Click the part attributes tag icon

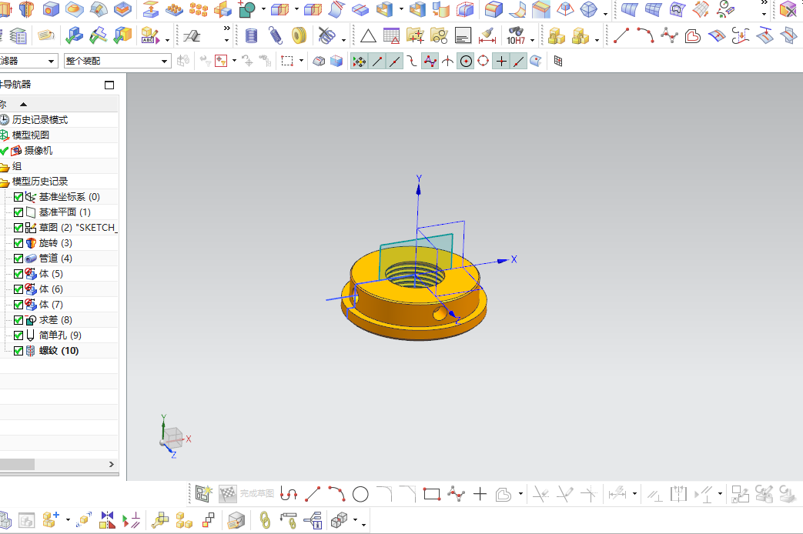click(46, 36)
